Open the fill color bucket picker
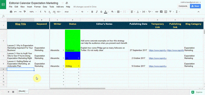Screen dimensions: 205x95 (x=112, y=12)
